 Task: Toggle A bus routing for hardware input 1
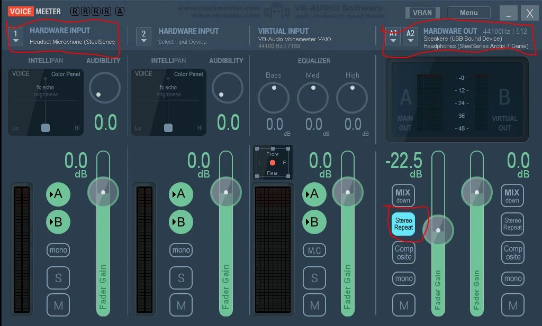click(58, 194)
